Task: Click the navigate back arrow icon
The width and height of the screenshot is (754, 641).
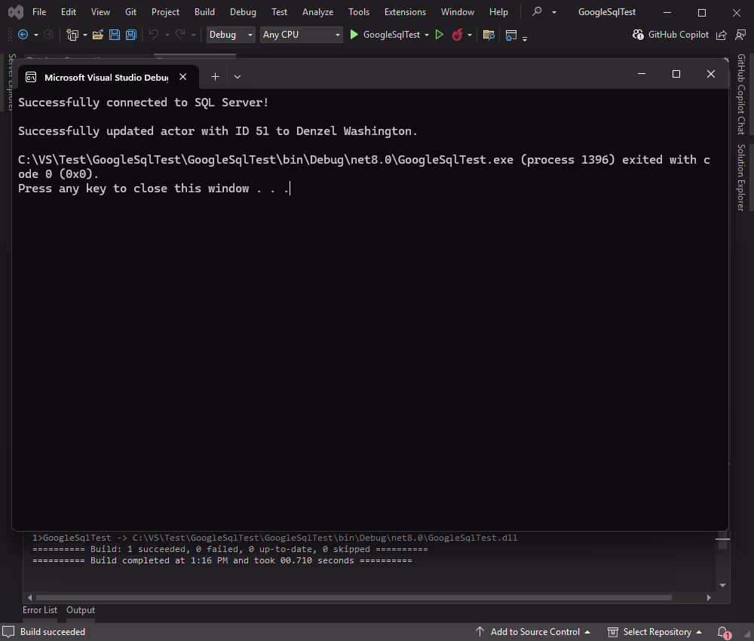Action: [x=23, y=35]
